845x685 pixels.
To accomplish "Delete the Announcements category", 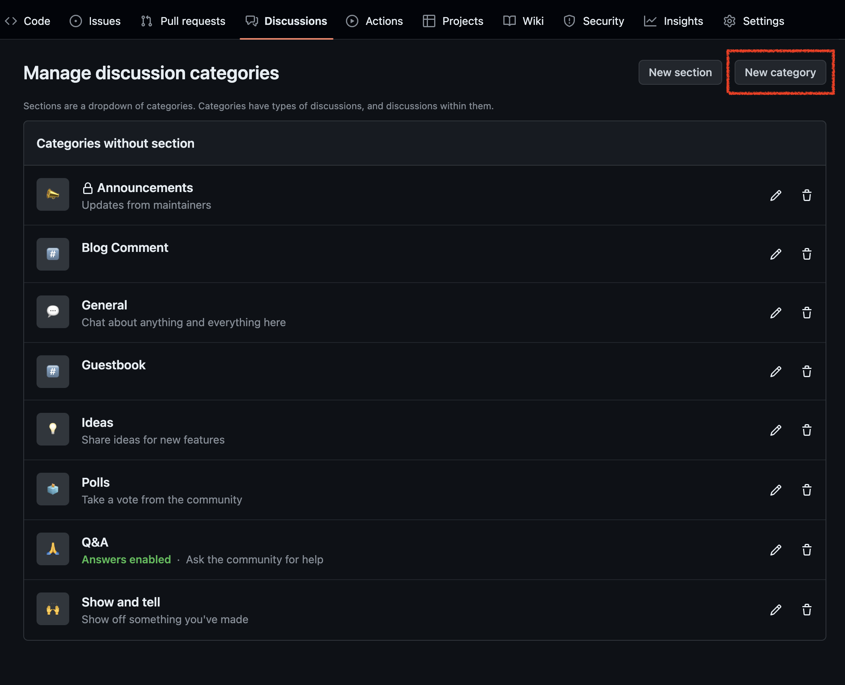I will point(807,195).
